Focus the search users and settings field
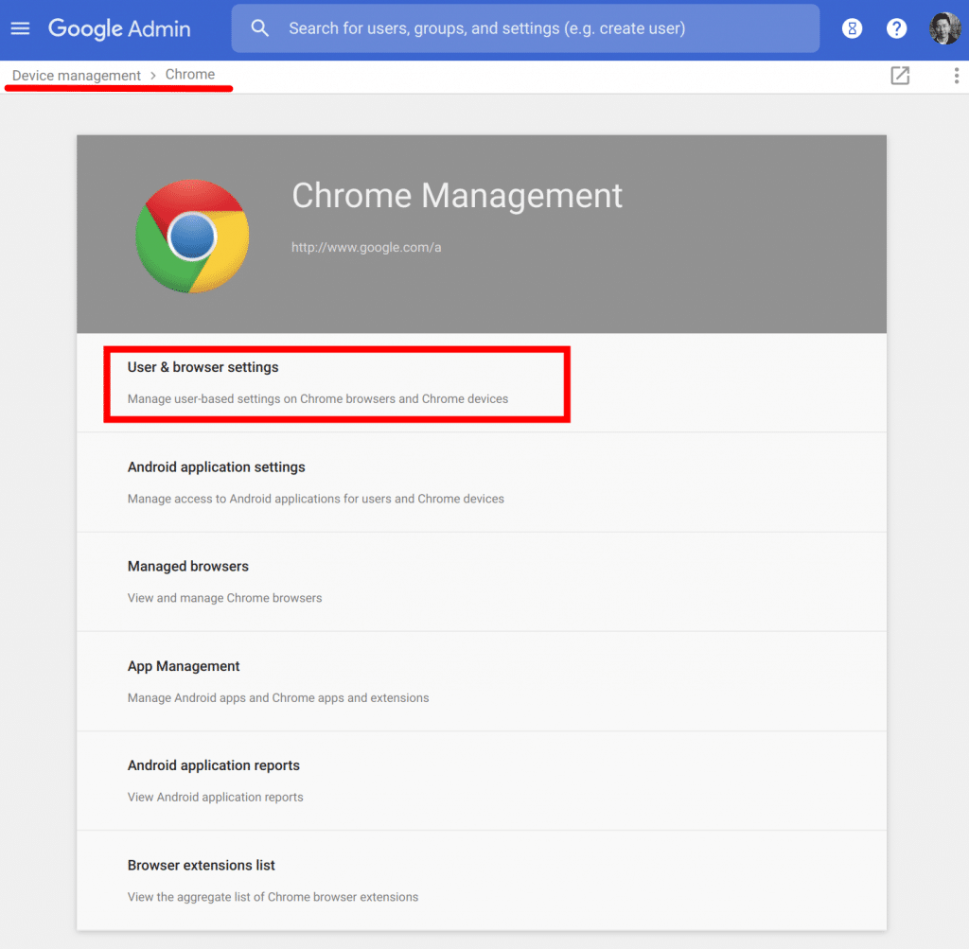The image size is (969, 949). tap(525, 28)
